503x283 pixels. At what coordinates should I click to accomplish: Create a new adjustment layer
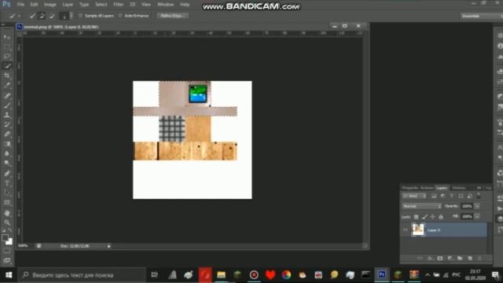(450, 259)
